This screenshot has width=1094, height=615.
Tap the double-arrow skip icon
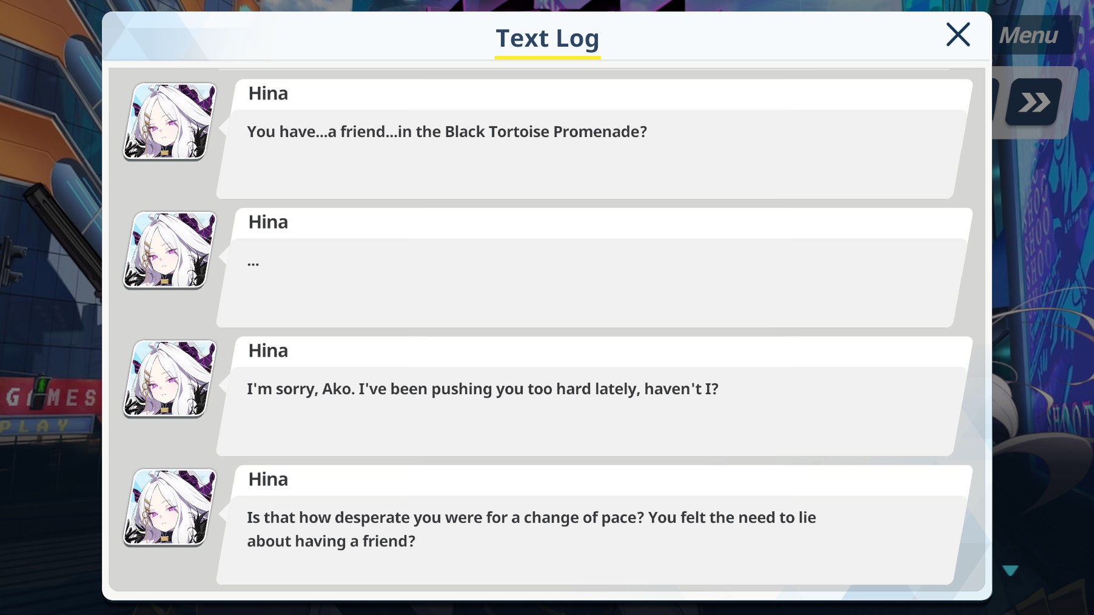[x=1034, y=102]
